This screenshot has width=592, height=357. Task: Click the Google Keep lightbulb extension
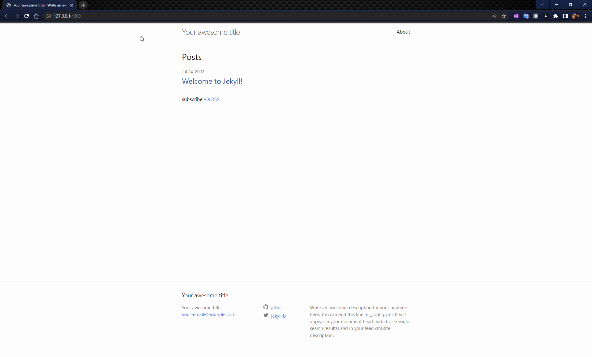coord(536,16)
